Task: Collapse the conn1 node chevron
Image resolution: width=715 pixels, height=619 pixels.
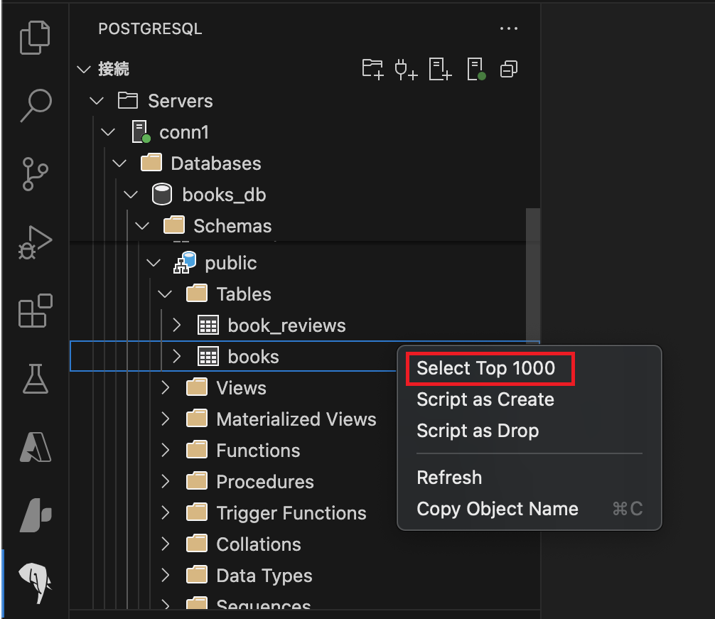Action: pyautogui.click(x=108, y=132)
